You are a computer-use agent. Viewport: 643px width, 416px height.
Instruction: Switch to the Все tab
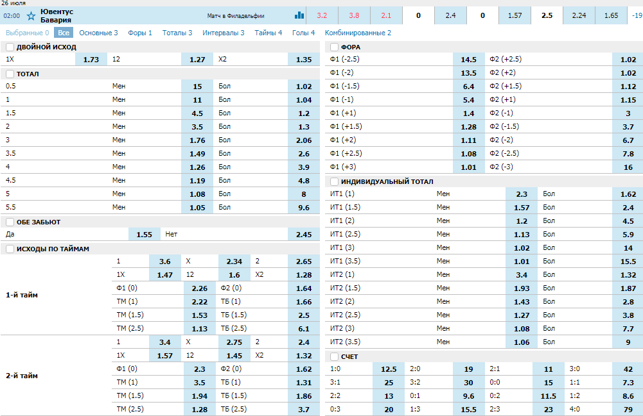pos(64,33)
